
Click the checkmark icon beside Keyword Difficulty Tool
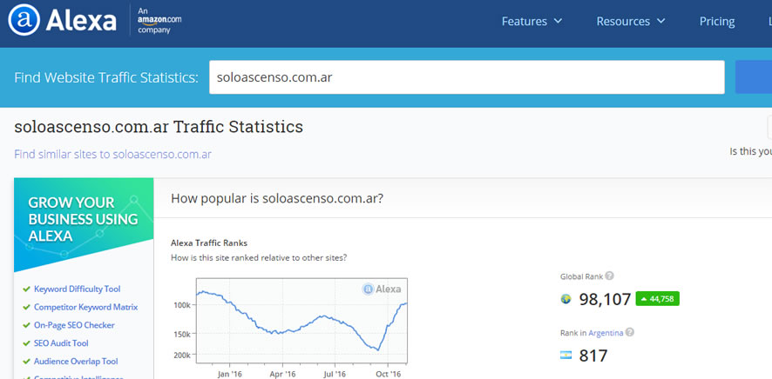(27, 289)
